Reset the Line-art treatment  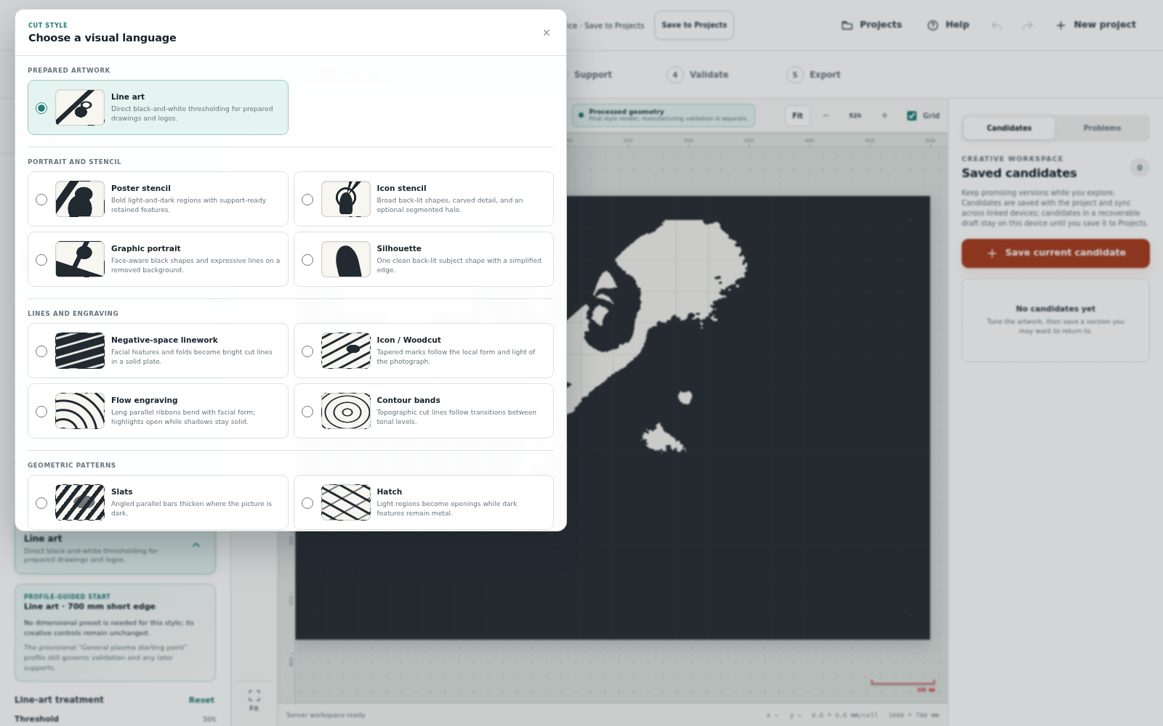coord(201,700)
